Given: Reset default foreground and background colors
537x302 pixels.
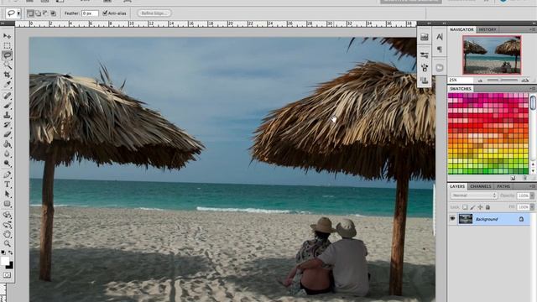Looking at the screenshot, I should point(3,253).
